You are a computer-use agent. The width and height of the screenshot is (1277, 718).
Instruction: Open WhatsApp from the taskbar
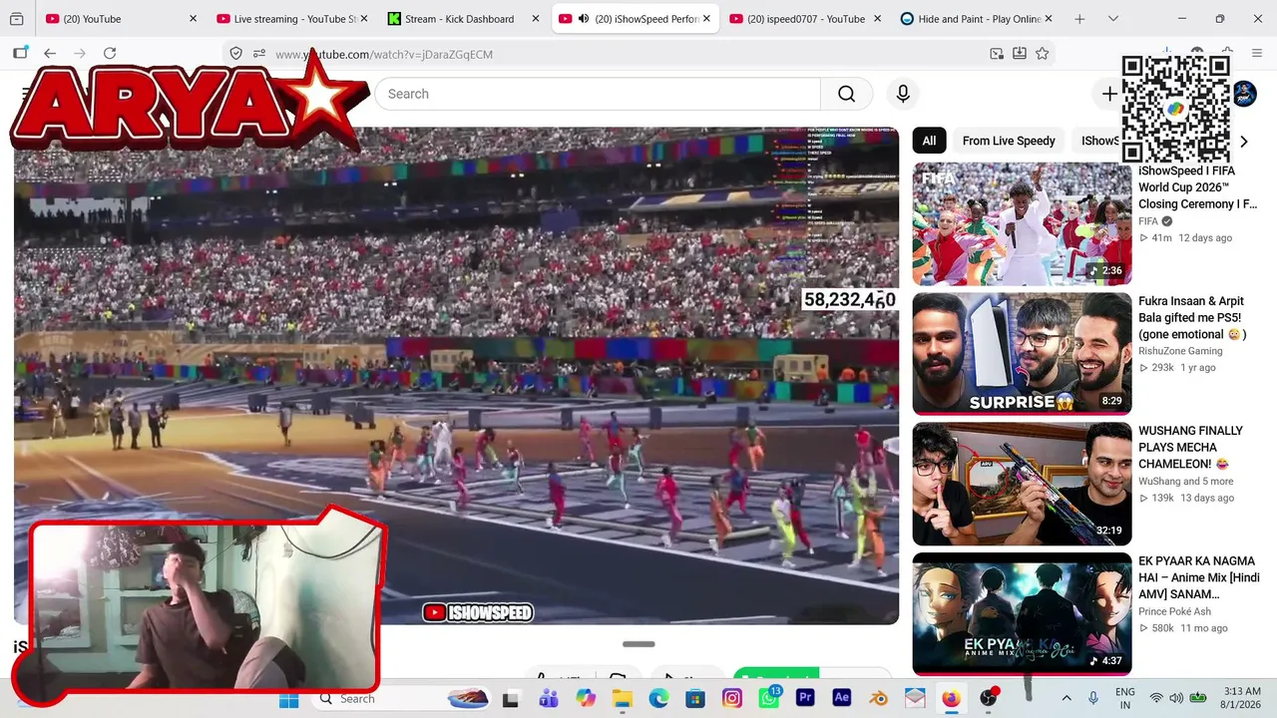coord(768,699)
